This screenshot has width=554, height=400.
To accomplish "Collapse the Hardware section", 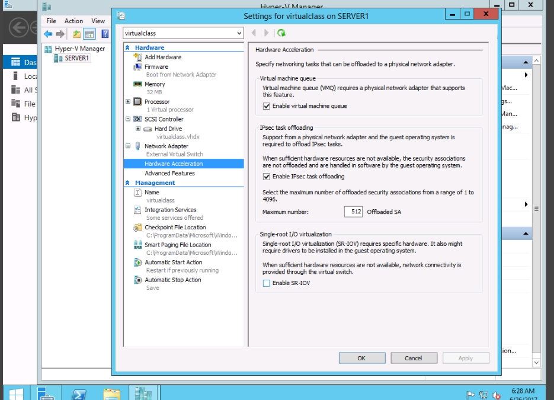I will click(127, 47).
